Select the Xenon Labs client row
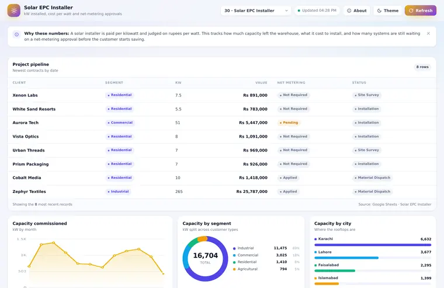Image resolution: width=444 pixels, height=288 pixels. [222, 95]
